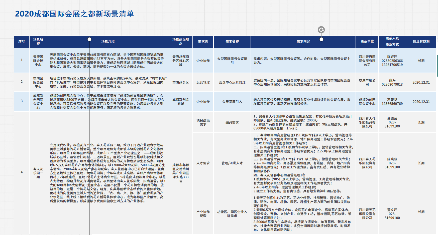The height and width of the screenshot is (235, 438).
Task: Select the contact cell for 董文芹
Action: point(392,214)
